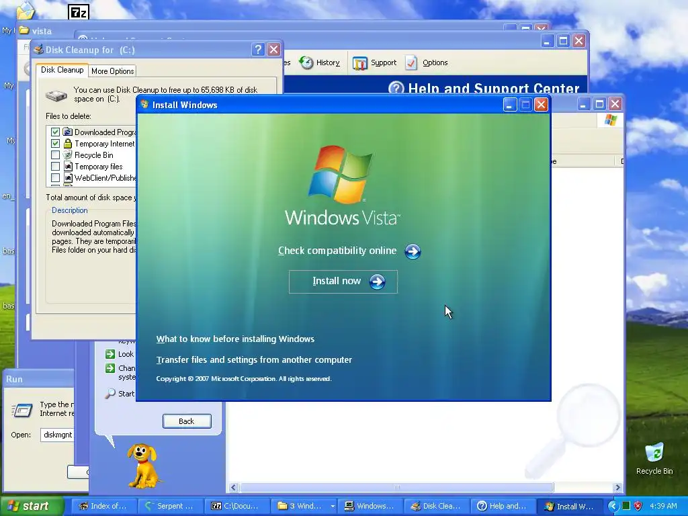The height and width of the screenshot is (516, 688).
Task: Click the Windows Vista flag logo
Action: coord(341,175)
